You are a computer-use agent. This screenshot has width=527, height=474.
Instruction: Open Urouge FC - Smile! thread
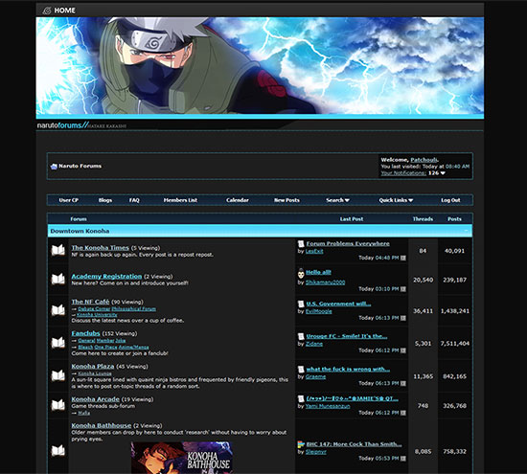pyautogui.click(x=347, y=336)
